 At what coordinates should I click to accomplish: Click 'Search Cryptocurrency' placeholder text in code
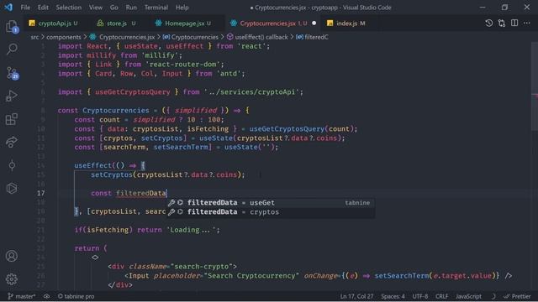click(251, 276)
